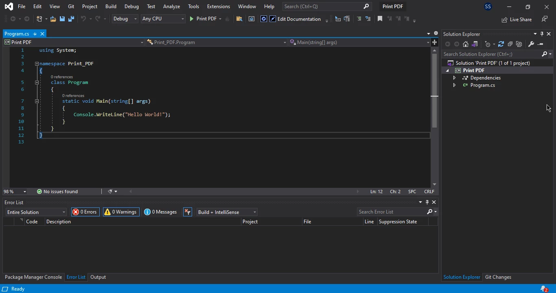Toggle the 0 Errors filter
The image size is (556, 293).
click(85, 212)
